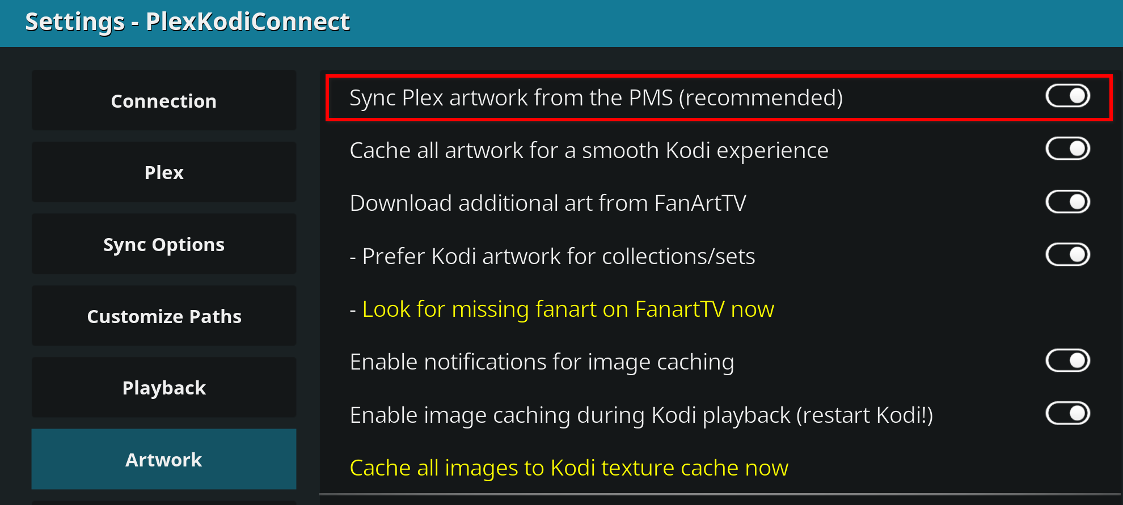
Task: Disable the Sync Plex artwork toggle
Action: 1069,96
